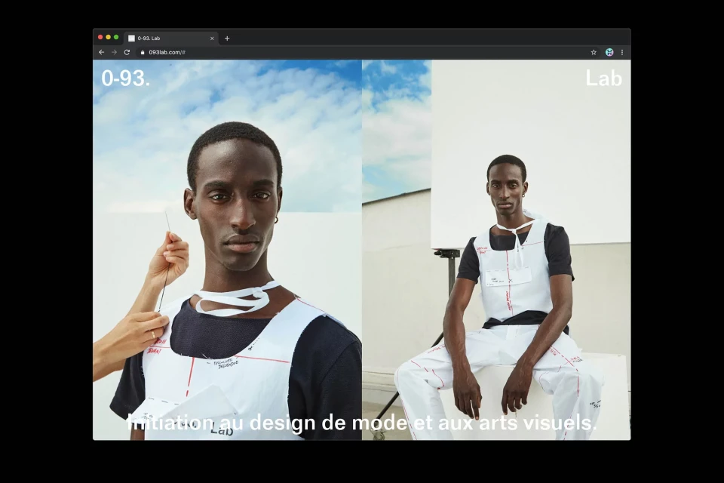Click the "0-93." logo link
The image size is (724, 483).
[125, 78]
